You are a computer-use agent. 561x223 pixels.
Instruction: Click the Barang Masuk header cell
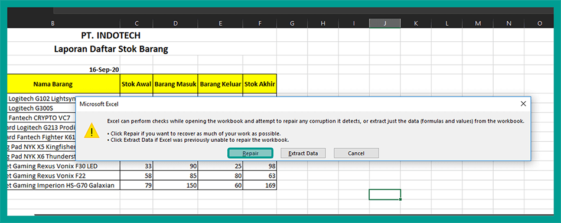pos(175,84)
